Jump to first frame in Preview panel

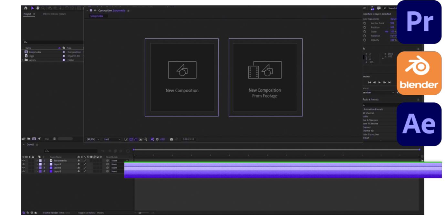tap(369, 82)
